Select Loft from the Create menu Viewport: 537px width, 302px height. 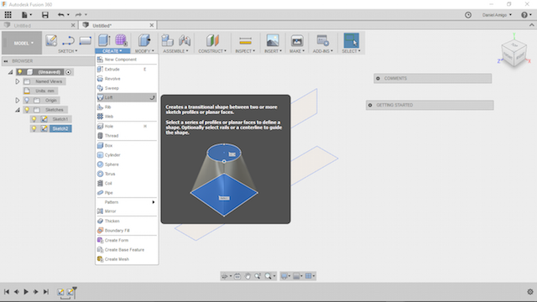pos(127,97)
